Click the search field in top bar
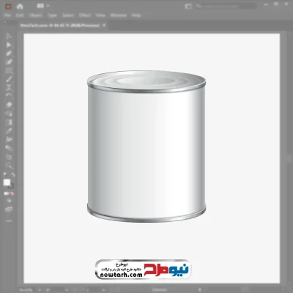Viewport: 293px width, 293px height. coord(226,6)
